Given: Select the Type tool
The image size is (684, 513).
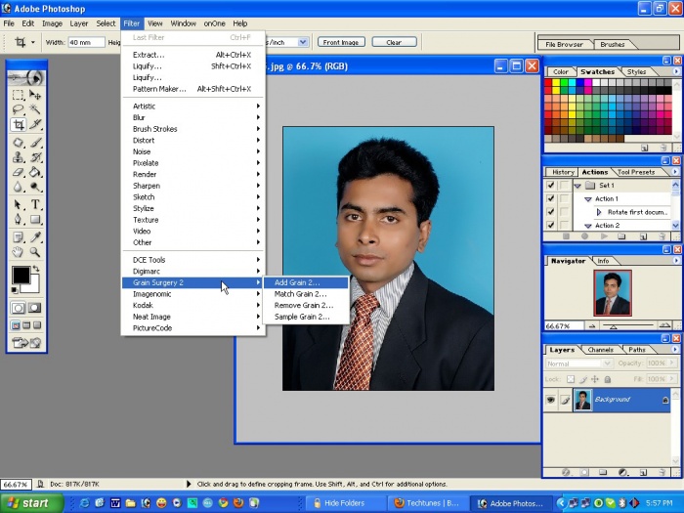Looking at the screenshot, I should [35, 204].
